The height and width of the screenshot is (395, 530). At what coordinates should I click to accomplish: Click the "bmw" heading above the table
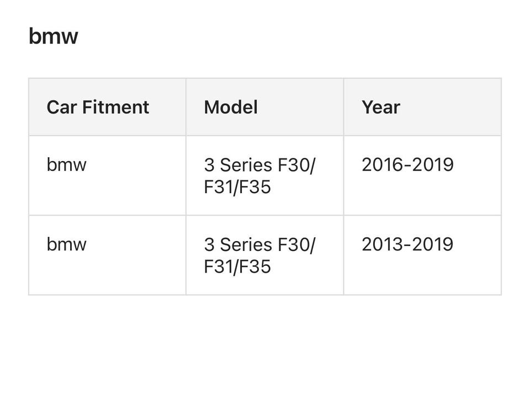(x=54, y=36)
